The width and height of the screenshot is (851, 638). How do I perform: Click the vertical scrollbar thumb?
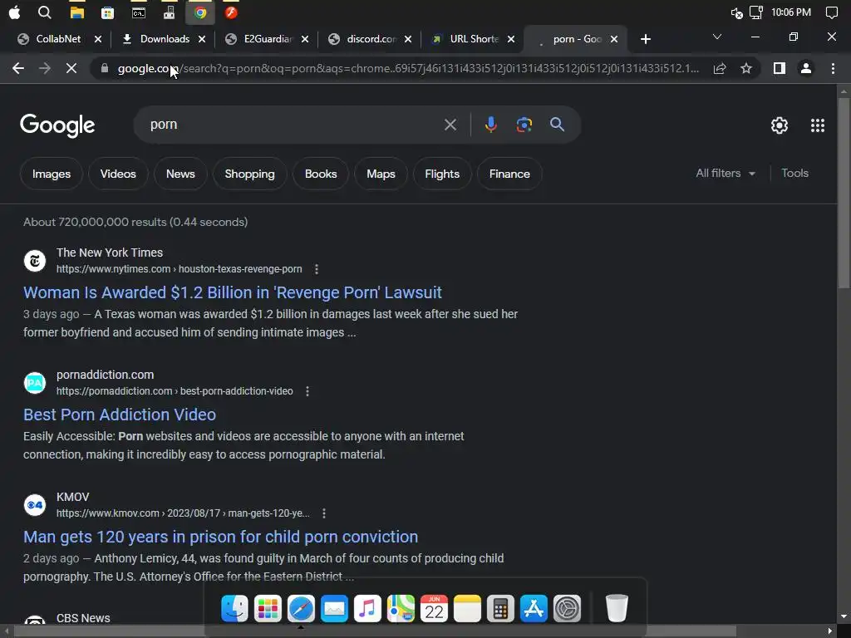[844, 193]
